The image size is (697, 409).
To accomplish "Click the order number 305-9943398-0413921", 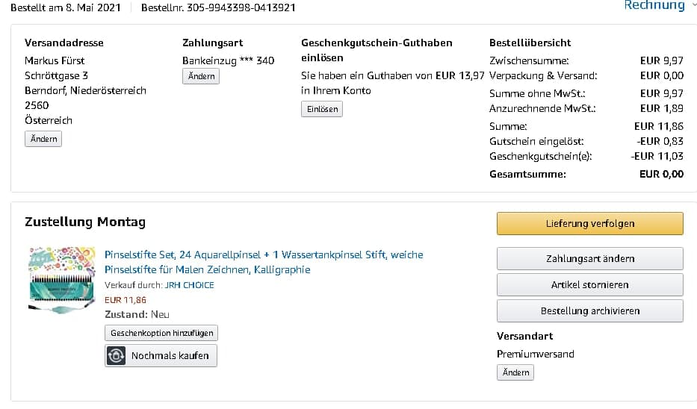I will coord(241,7).
